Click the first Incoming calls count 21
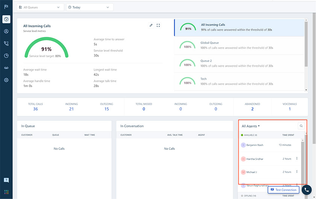This screenshot has height=199, width=316. [x=71, y=109]
